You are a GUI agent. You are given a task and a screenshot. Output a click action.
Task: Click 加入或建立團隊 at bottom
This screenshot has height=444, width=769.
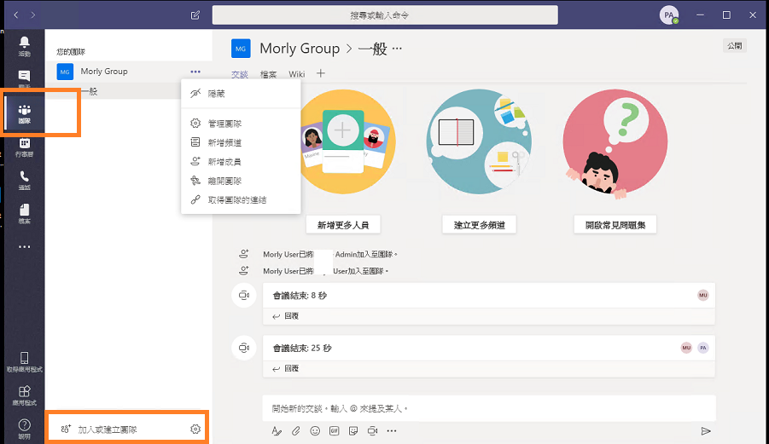[108, 430]
